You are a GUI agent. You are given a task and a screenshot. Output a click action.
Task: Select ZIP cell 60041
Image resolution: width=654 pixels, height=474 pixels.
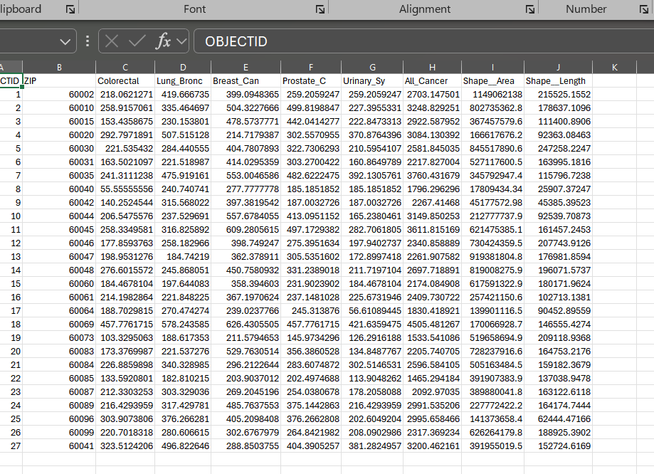point(59,446)
